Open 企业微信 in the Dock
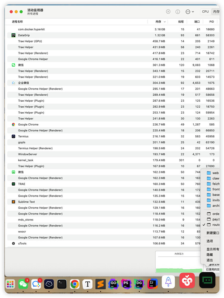The height and width of the screenshot is (298, 224). [36, 284]
